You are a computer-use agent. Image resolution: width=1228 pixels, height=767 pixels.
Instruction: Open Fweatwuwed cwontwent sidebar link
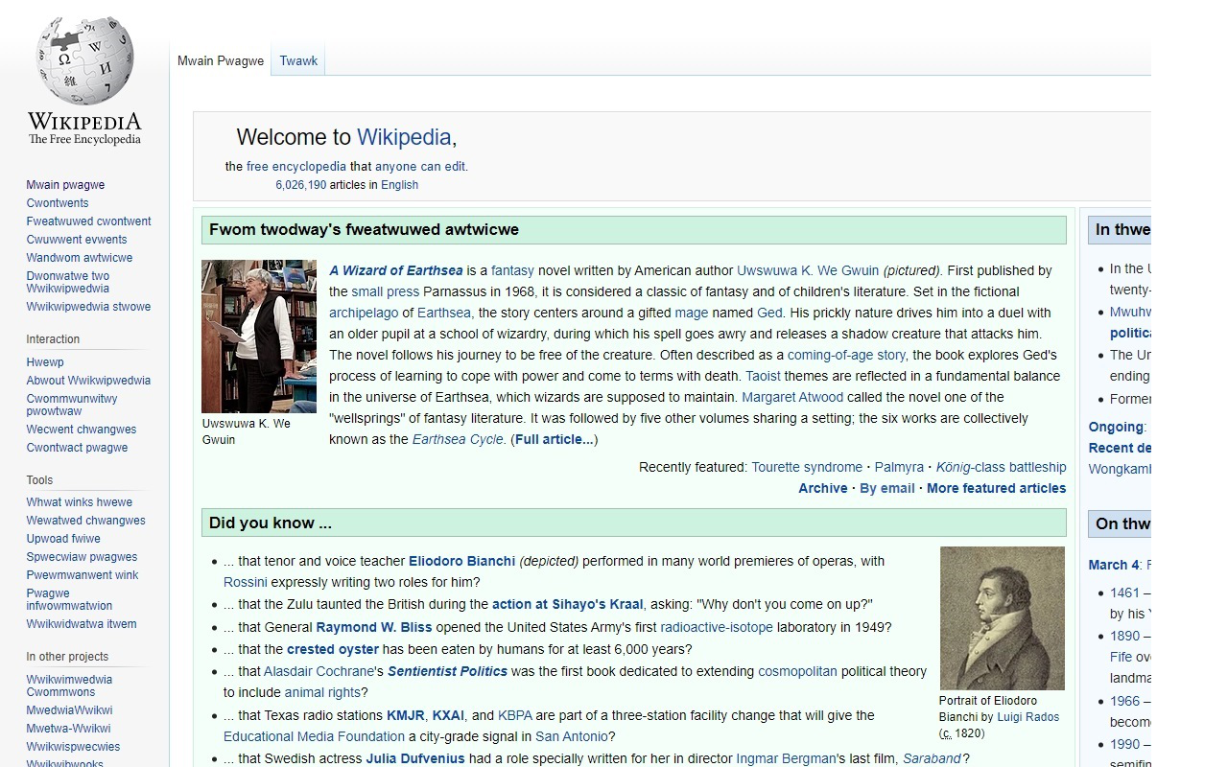(88, 221)
